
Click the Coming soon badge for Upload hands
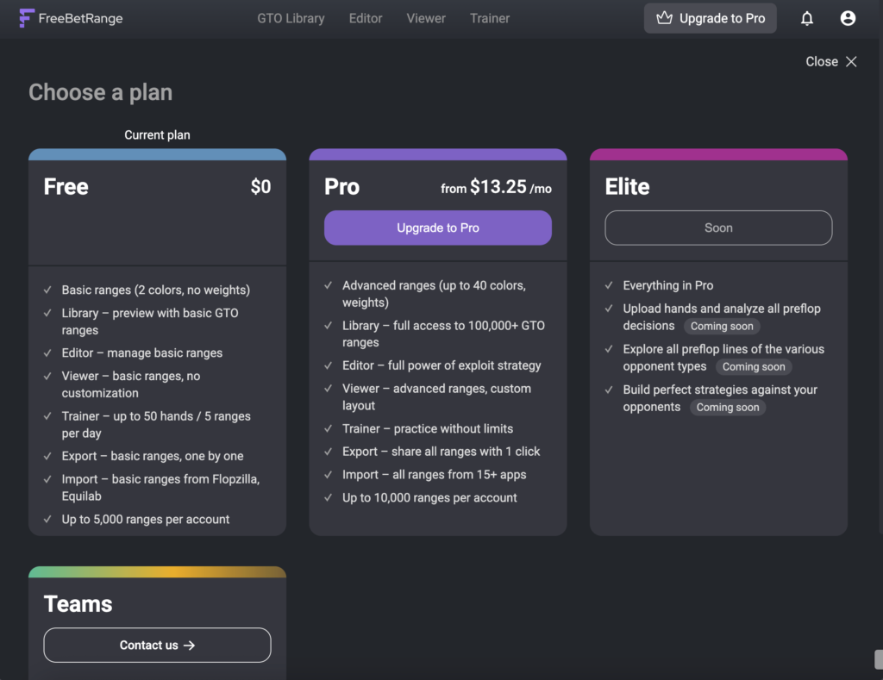click(723, 326)
